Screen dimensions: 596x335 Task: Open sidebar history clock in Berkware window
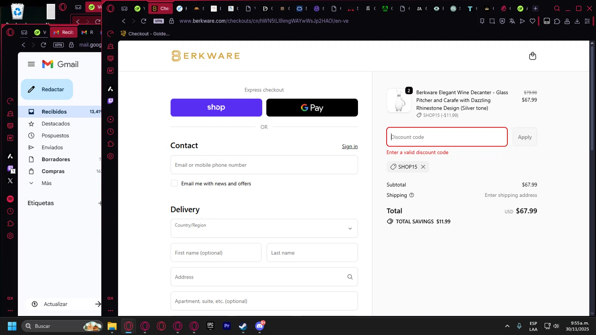click(110, 131)
